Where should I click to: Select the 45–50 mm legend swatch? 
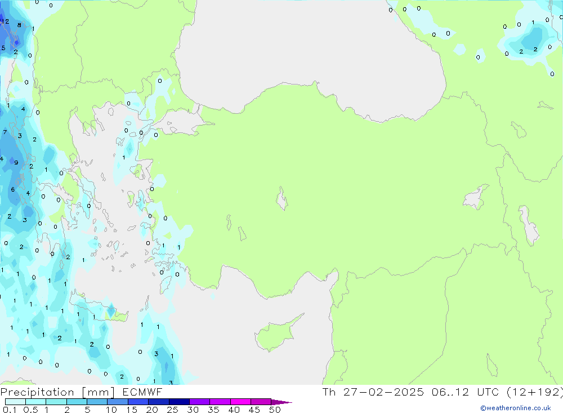pos(261,402)
